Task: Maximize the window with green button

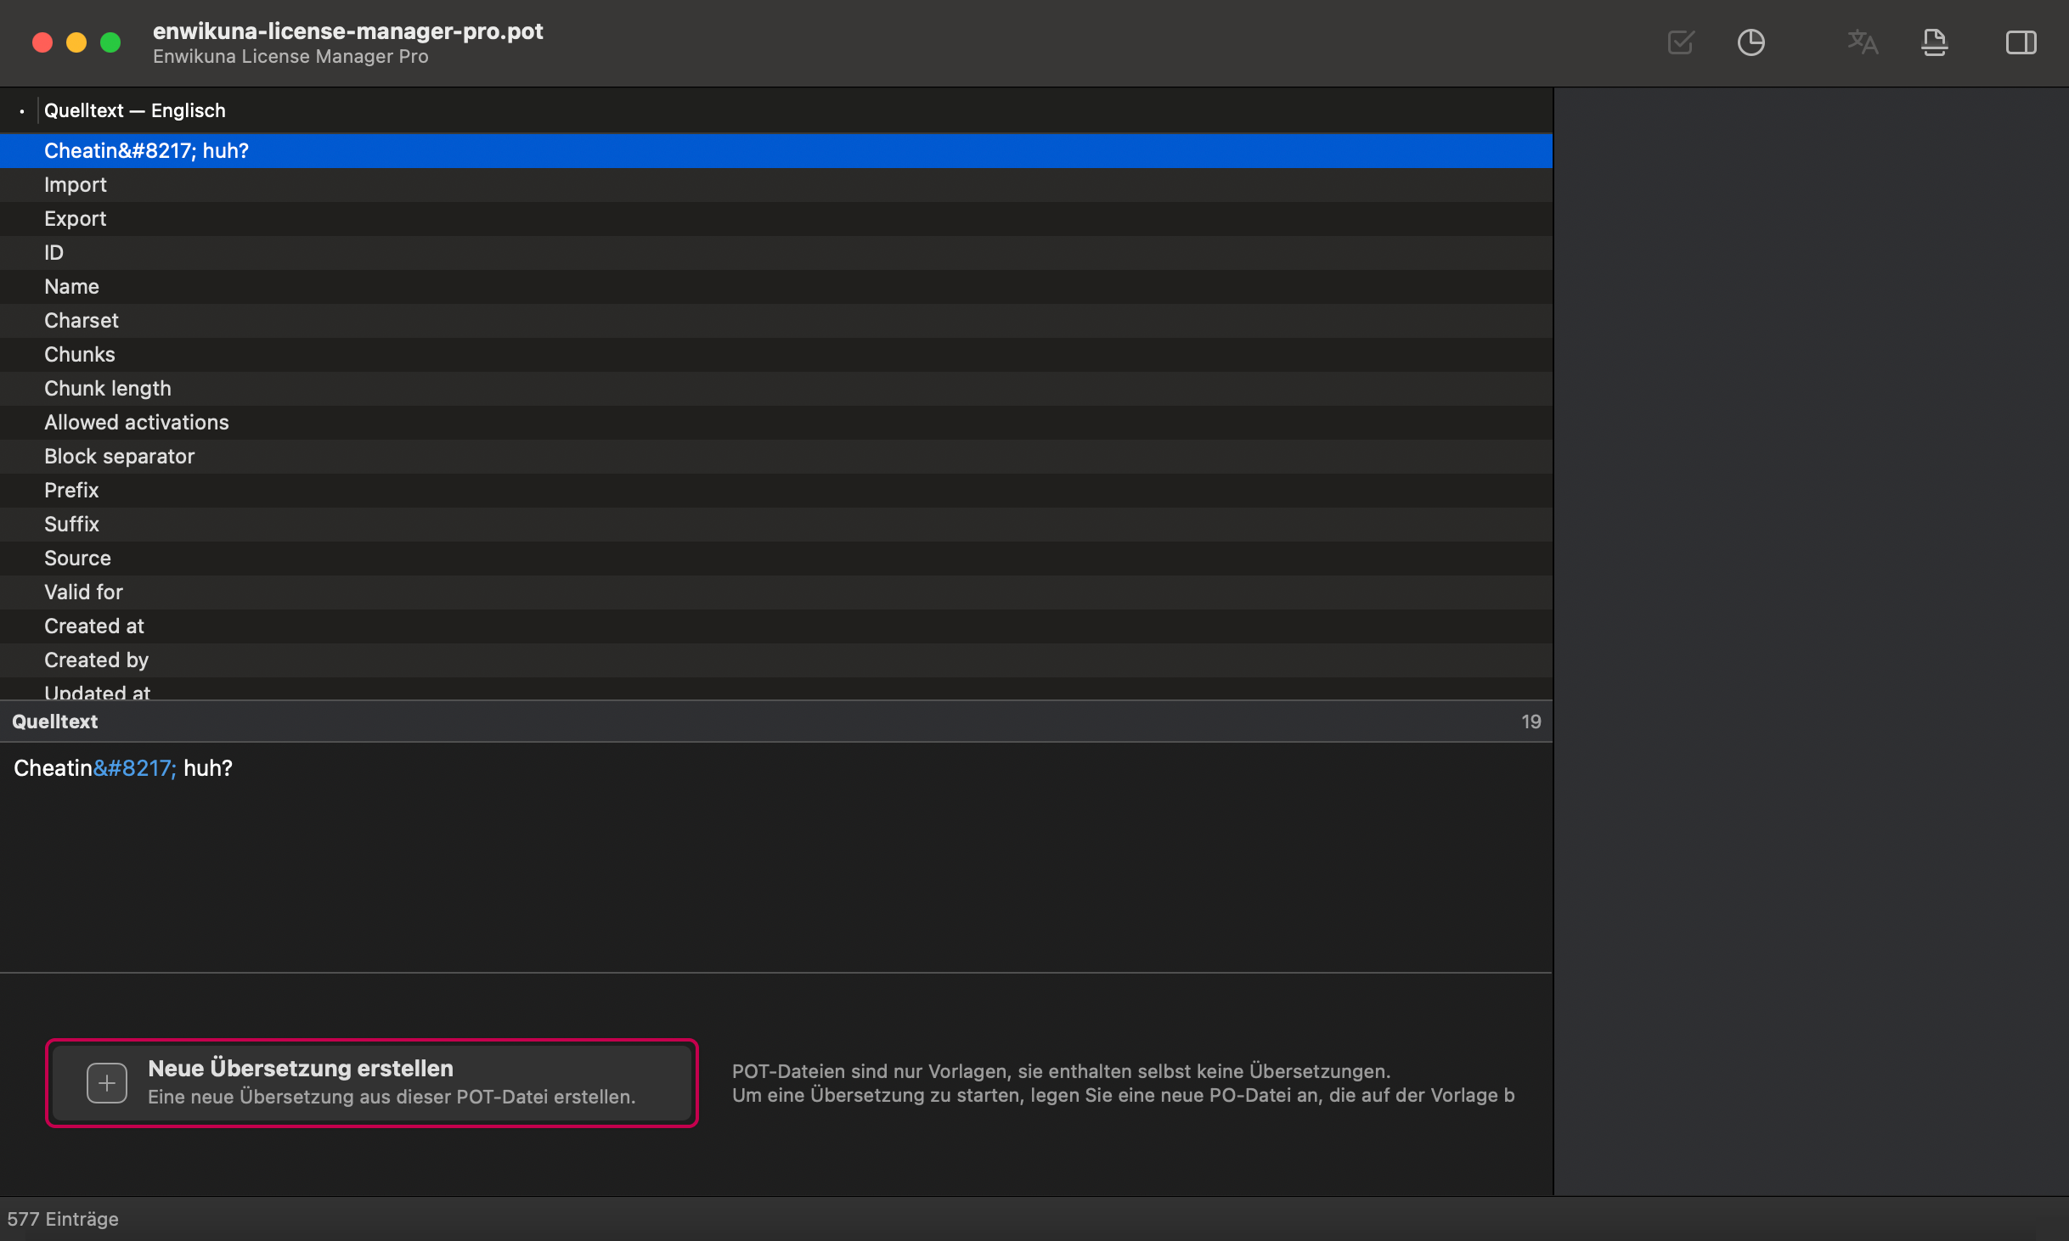Action: click(x=110, y=42)
